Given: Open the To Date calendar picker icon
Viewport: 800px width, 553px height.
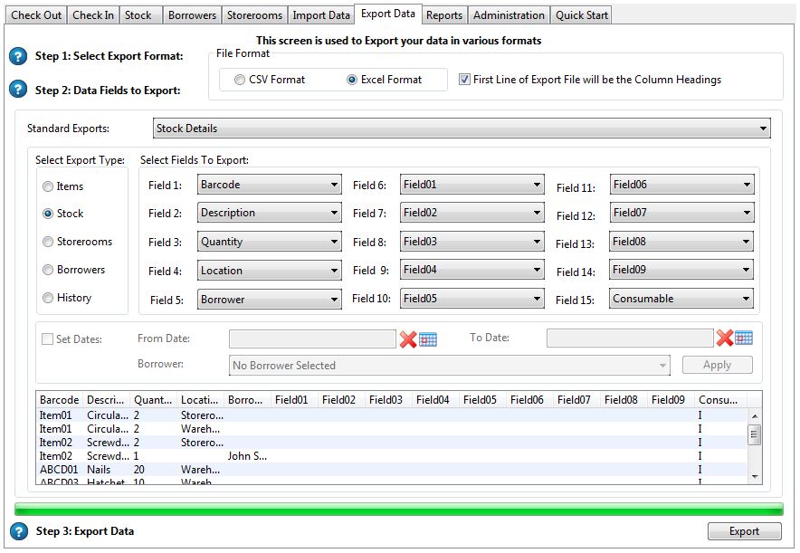Looking at the screenshot, I should point(744,338).
